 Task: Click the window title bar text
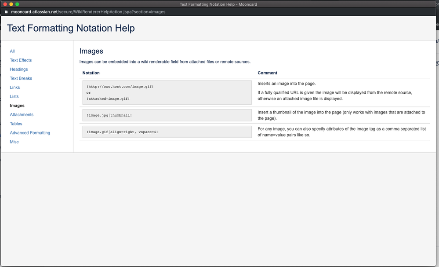pos(218,4)
